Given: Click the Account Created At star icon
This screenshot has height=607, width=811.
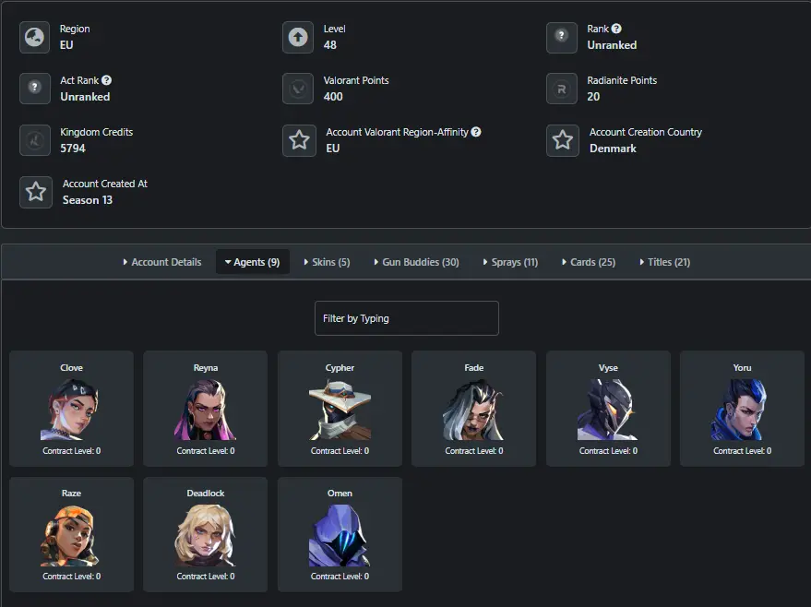Looking at the screenshot, I should 36,192.
